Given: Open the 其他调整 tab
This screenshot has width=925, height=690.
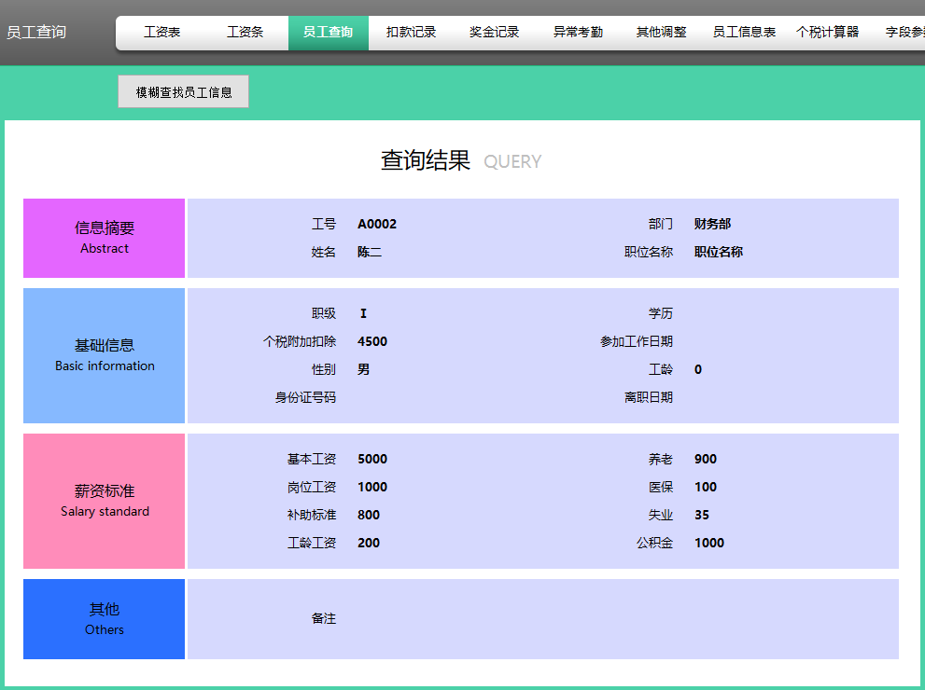Looking at the screenshot, I should click(661, 31).
